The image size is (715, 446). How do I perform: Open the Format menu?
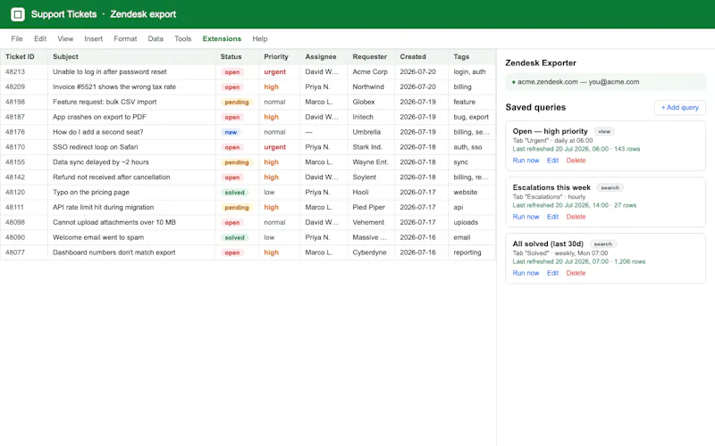[x=125, y=38]
